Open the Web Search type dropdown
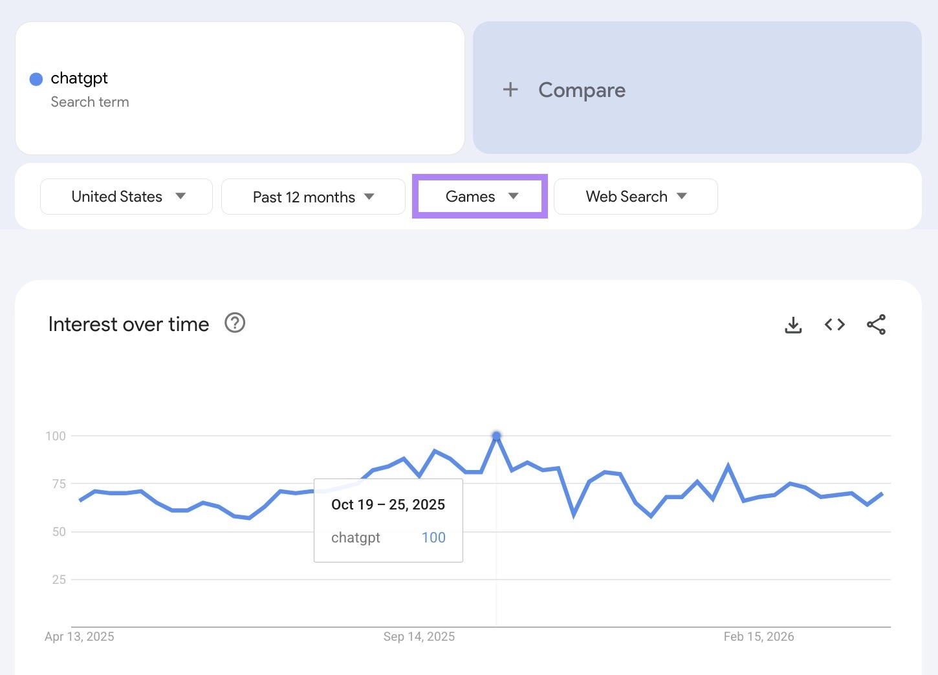Image resolution: width=938 pixels, height=675 pixels. [x=635, y=197]
